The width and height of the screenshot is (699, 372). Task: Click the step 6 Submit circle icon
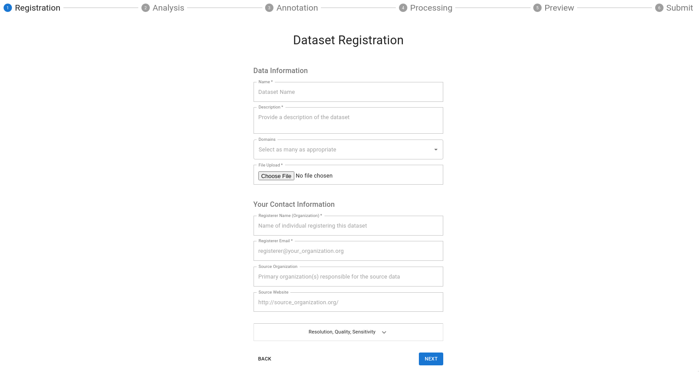659,8
